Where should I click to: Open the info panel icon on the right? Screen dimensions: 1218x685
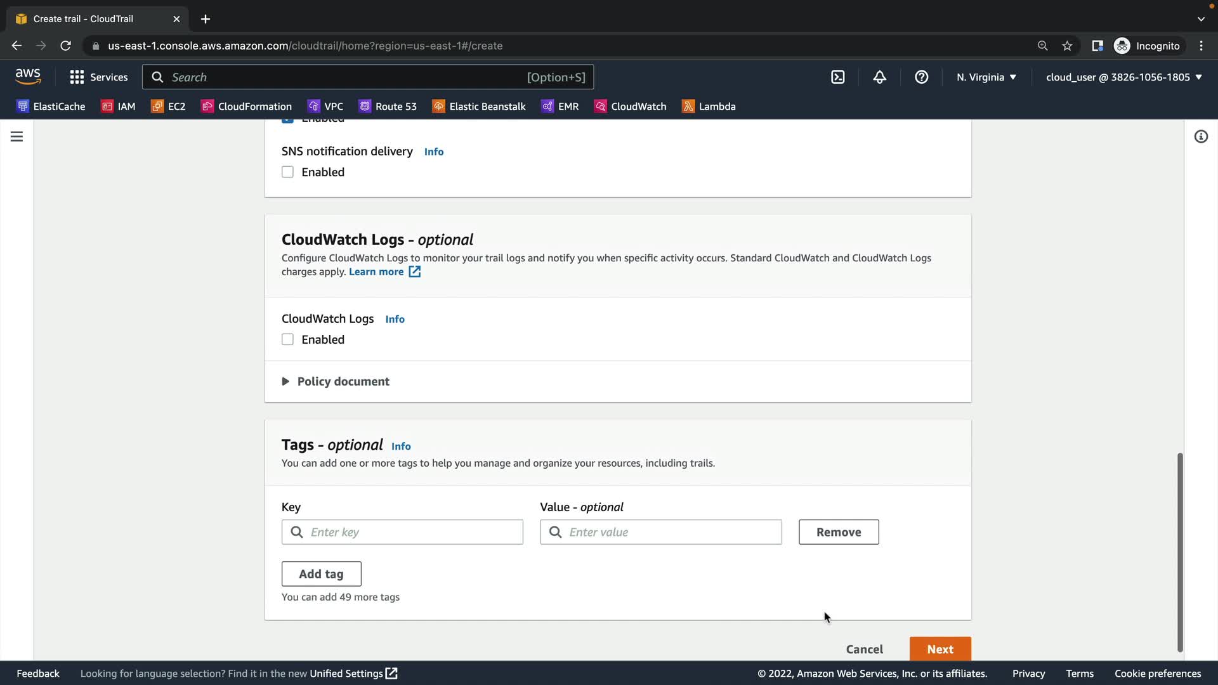click(1200, 136)
